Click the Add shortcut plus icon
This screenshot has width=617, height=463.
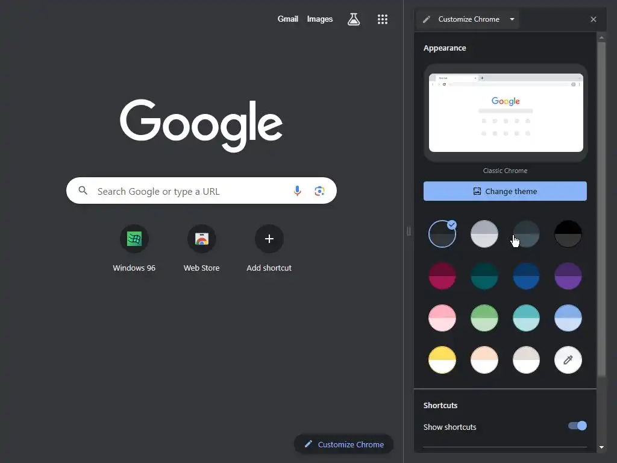269,239
